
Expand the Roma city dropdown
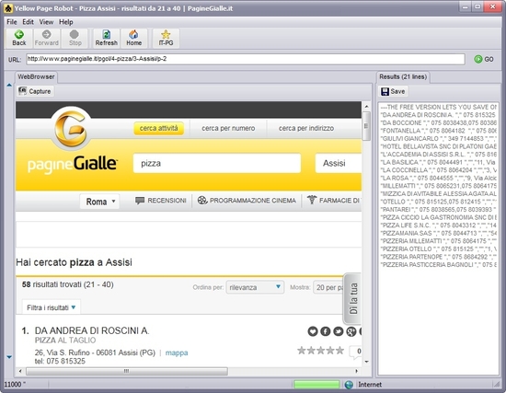point(99,202)
